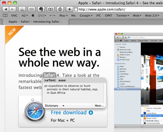This screenshot has height=132, width=163.
Task: Click the blue download arrow icon
Action: (91, 112)
